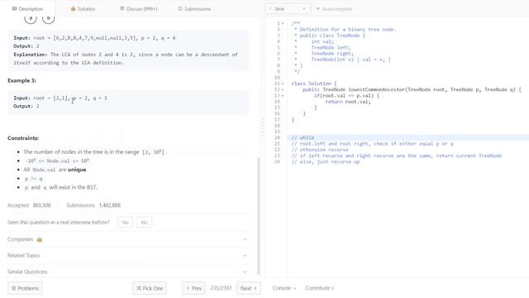Viewport: 529px width, 298px height.
Task: Collapse the comment block at line 1
Action: [283, 24]
